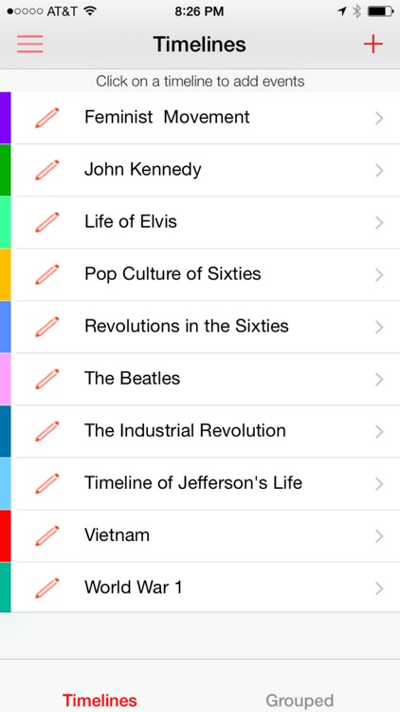Edit Feminist Movement with its pencil icon
This screenshot has height=712, width=400.
pyautogui.click(x=47, y=118)
